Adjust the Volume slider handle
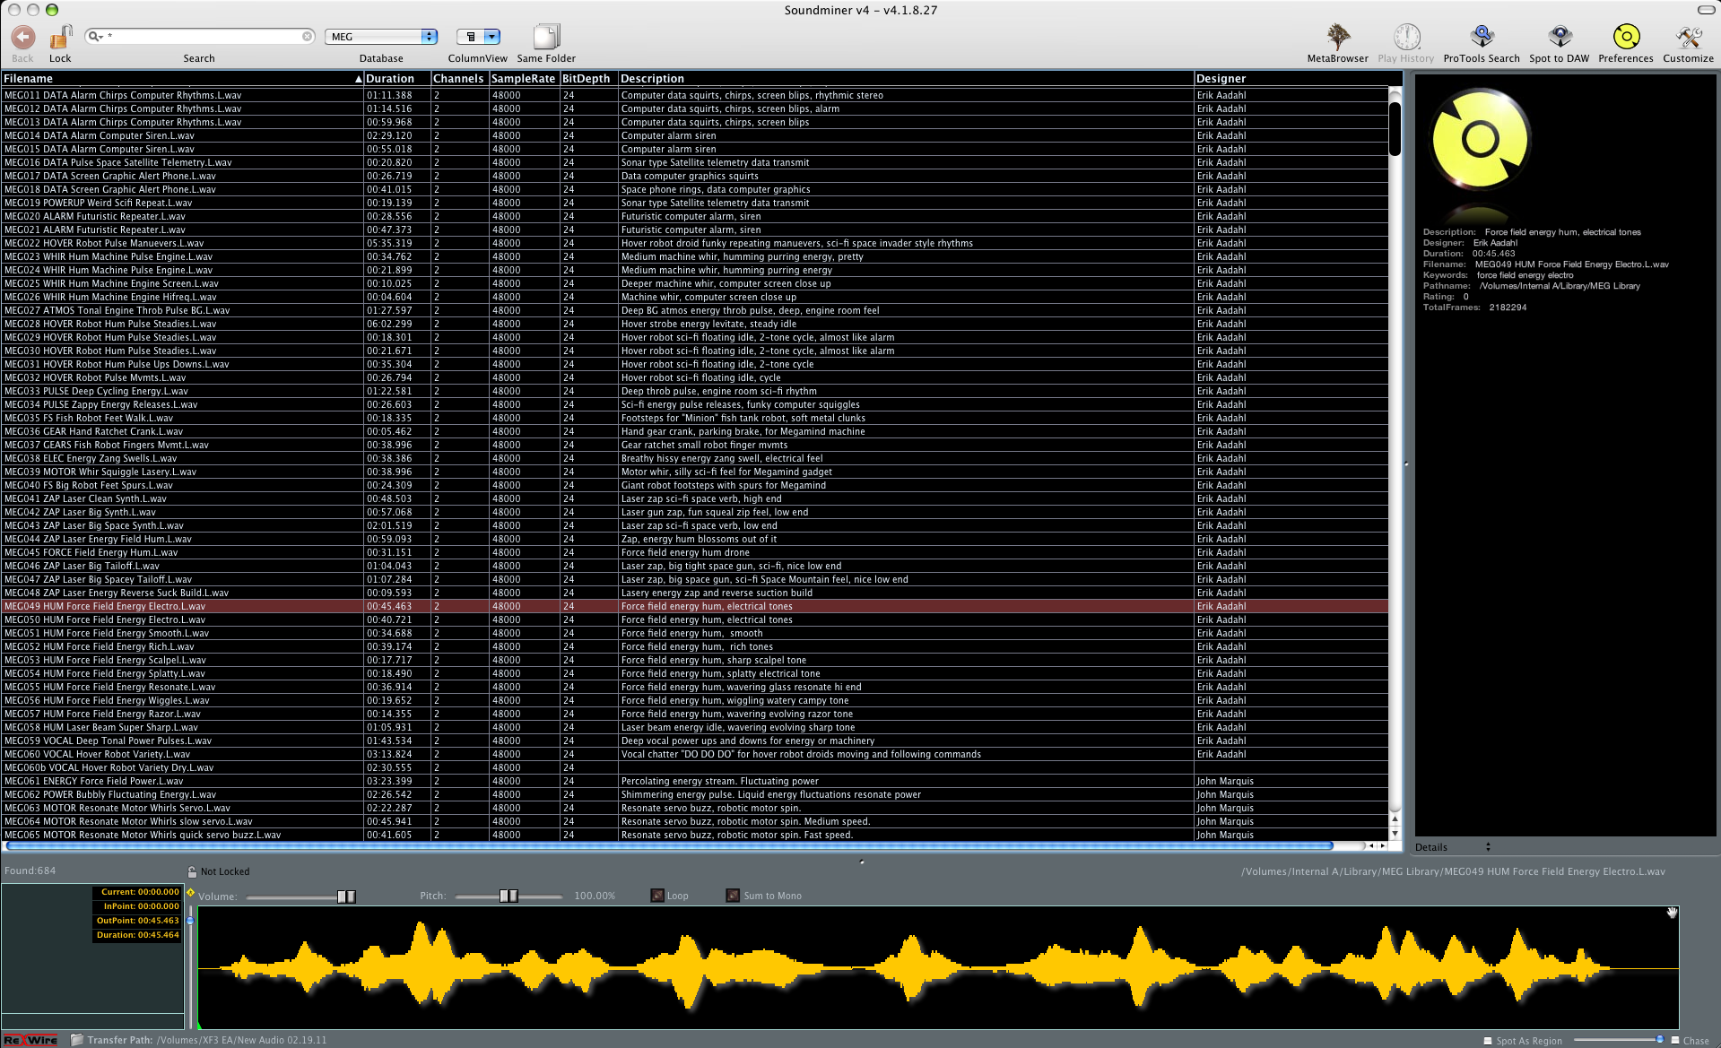This screenshot has height=1048, width=1721. pos(346,896)
